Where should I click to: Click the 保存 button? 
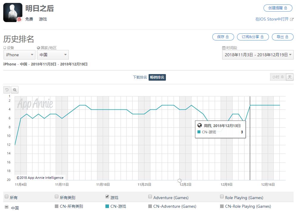coord(223,37)
